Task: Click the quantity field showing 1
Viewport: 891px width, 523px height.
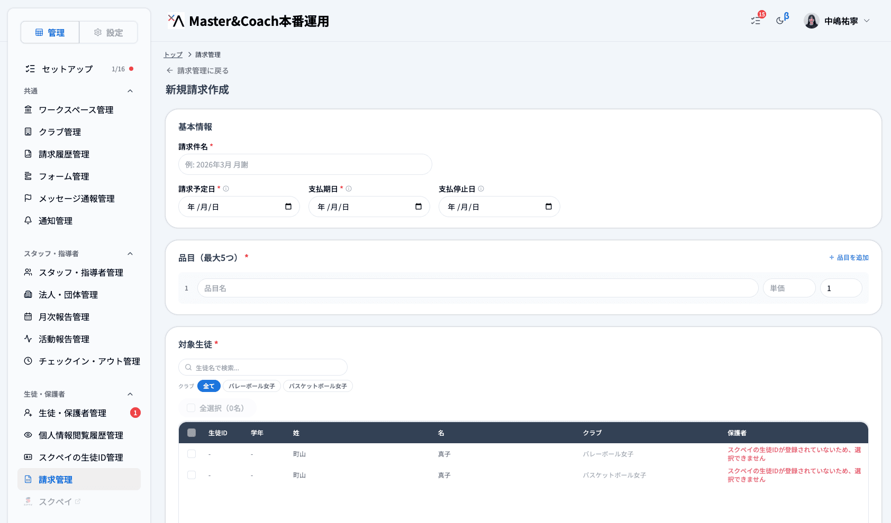Action: pyautogui.click(x=841, y=288)
